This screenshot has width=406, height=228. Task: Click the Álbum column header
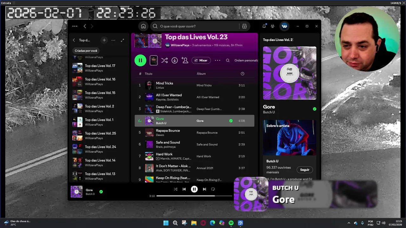coord(201,73)
